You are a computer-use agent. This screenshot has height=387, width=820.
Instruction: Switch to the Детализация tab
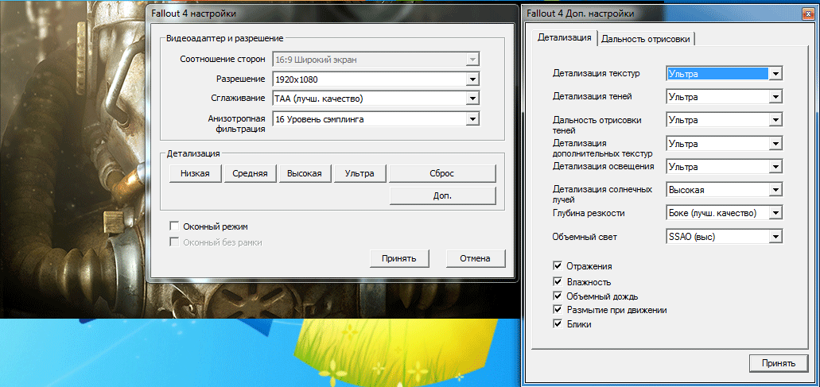[564, 37]
